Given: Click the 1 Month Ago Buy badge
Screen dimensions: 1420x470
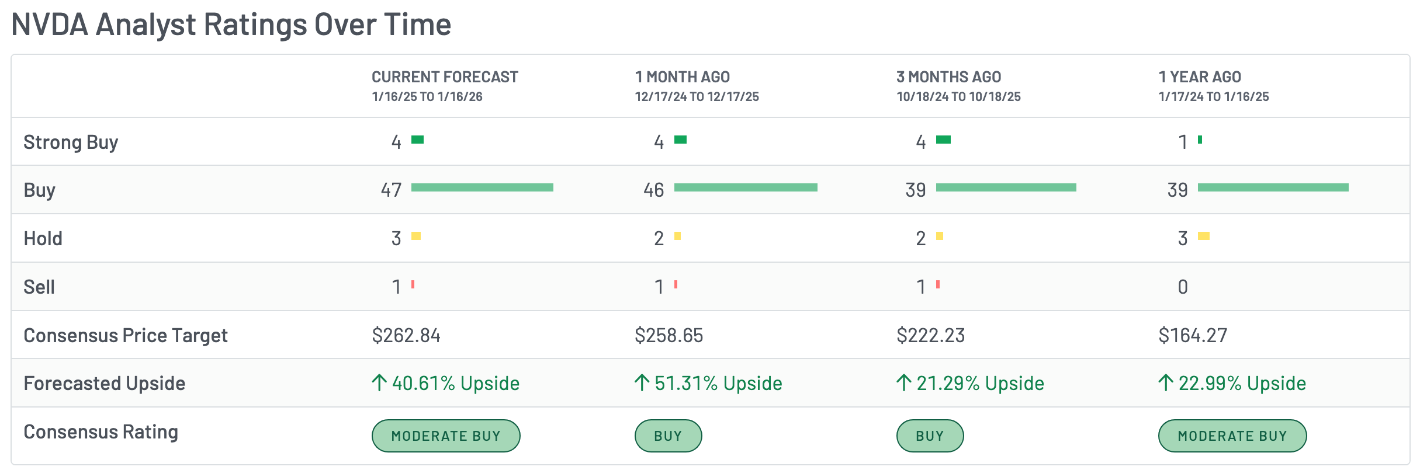Looking at the screenshot, I should pyautogui.click(x=668, y=436).
